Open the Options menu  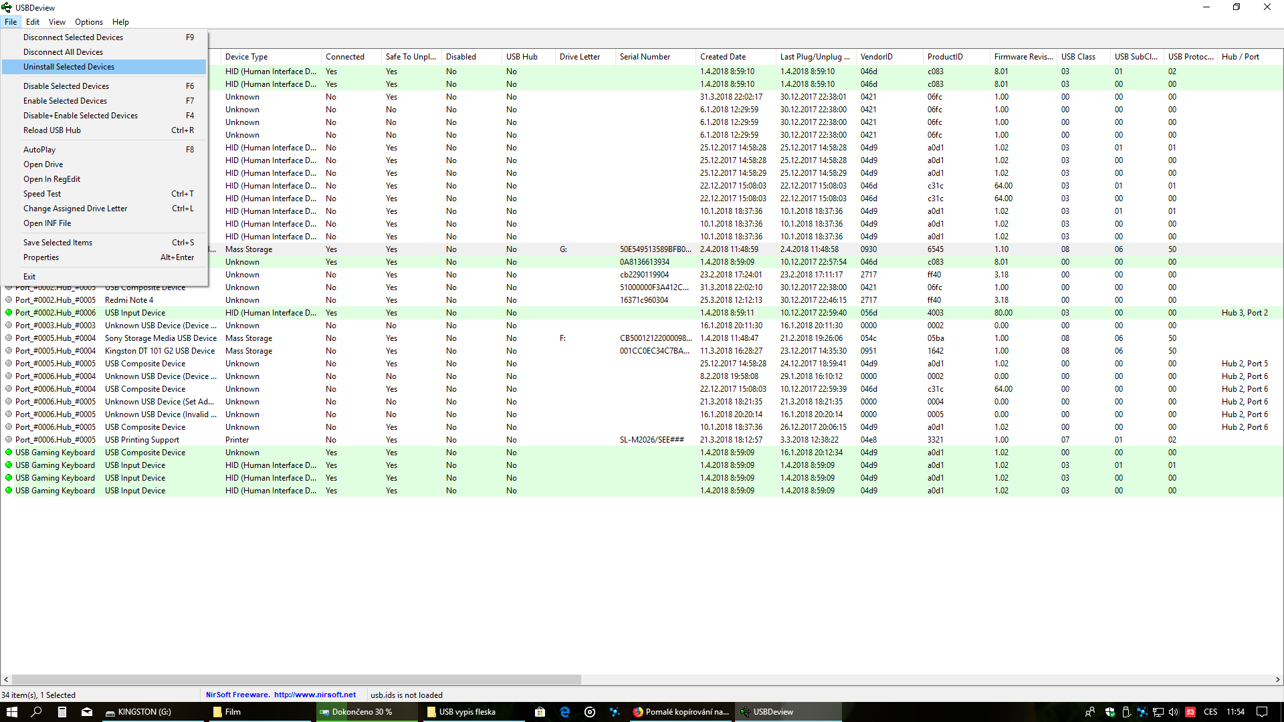tap(88, 22)
